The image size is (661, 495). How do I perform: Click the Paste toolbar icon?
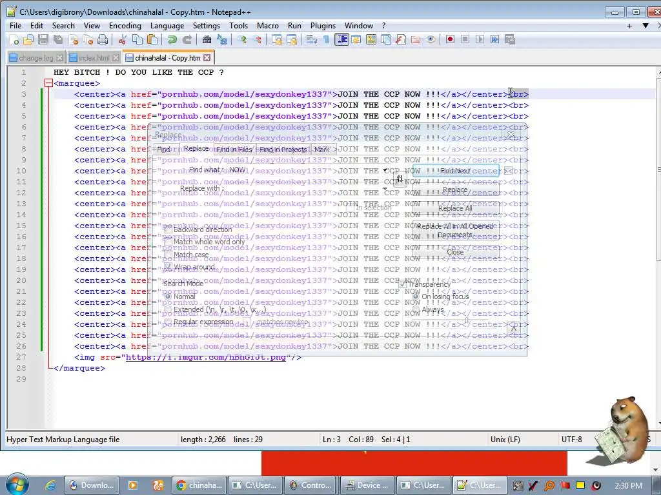[152, 39]
